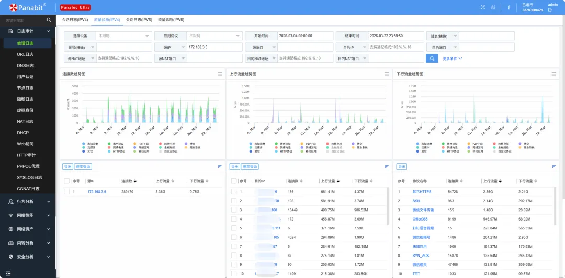
Task: Sort protocol table by 下行流量
Action: click(x=535, y=181)
